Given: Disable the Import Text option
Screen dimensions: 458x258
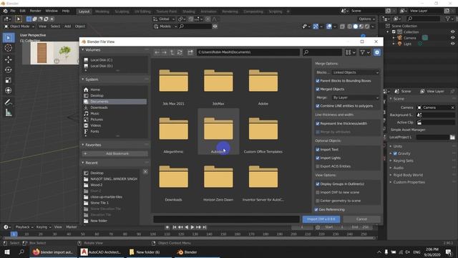Looking at the screenshot, I should point(318,150).
